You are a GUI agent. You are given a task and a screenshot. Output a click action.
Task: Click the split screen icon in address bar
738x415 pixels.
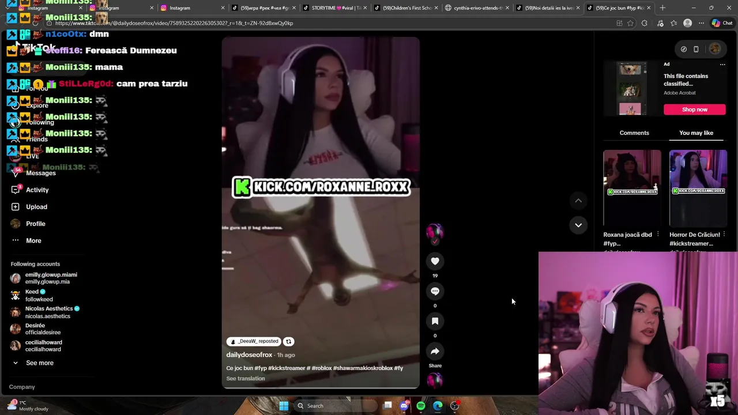click(x=619, y=23)
